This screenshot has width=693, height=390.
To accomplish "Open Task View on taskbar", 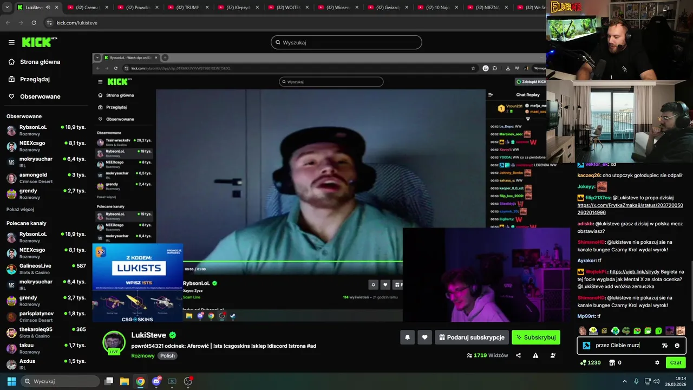I will [x=109, y=381].
